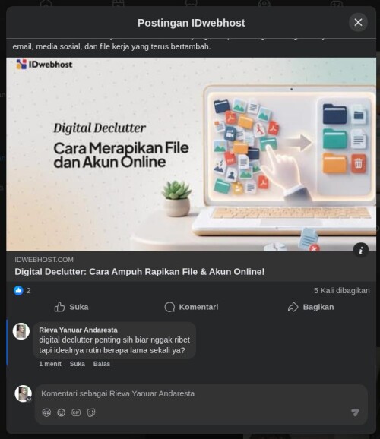Open the sticker picker icon
The width and height of the screenshot is (380, 439).
[x=91, y=412]
